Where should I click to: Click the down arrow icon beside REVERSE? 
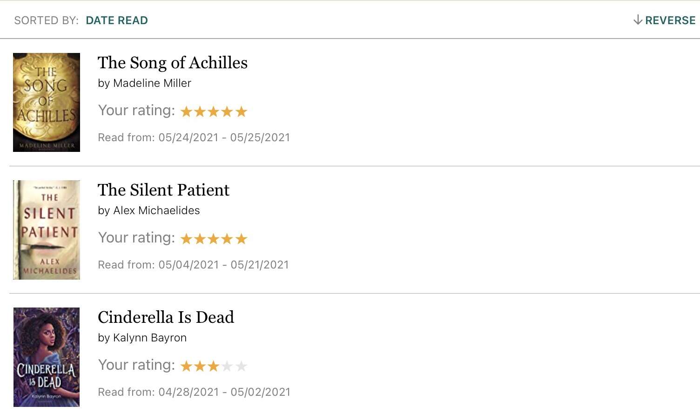[638, 20]
